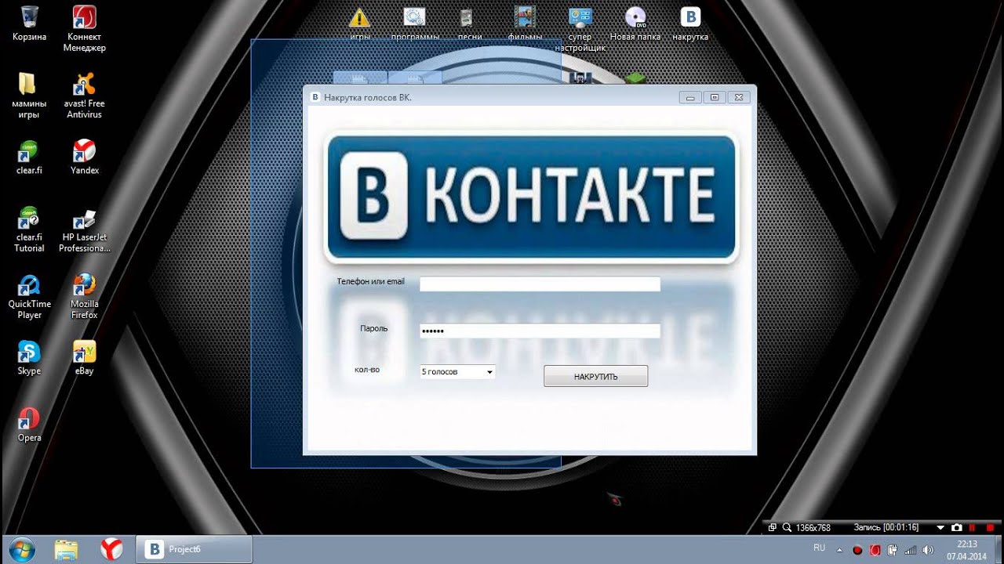Open the игры desktop folder
Screen dimensions: 1004x564
pos(360,23)
